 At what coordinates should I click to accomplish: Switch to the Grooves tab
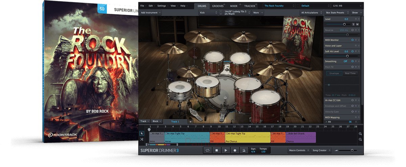(x=218, y=6)
